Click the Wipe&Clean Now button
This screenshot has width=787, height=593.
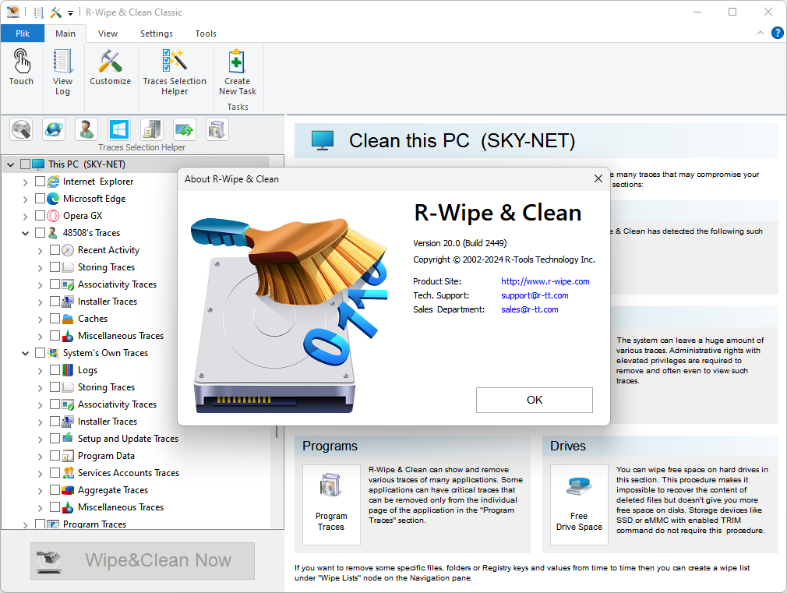143,560
